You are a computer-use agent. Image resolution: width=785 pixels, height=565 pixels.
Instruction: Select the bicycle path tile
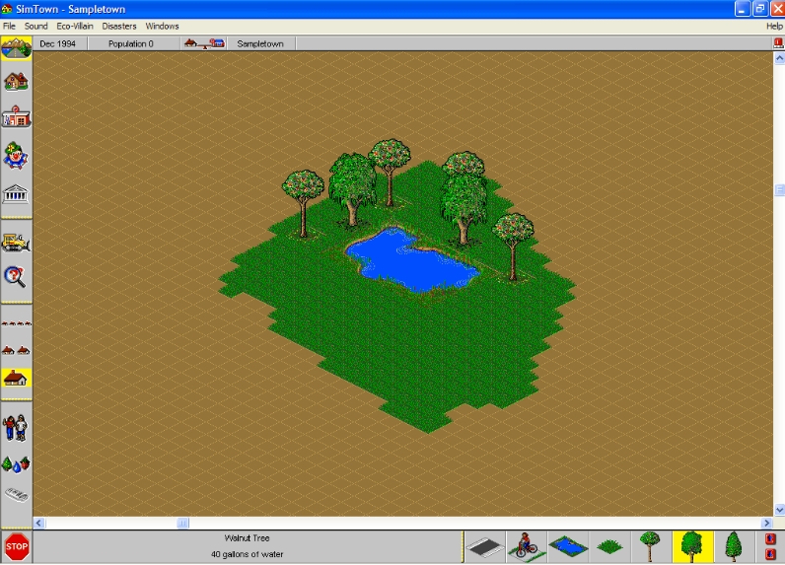coord(527,546)
